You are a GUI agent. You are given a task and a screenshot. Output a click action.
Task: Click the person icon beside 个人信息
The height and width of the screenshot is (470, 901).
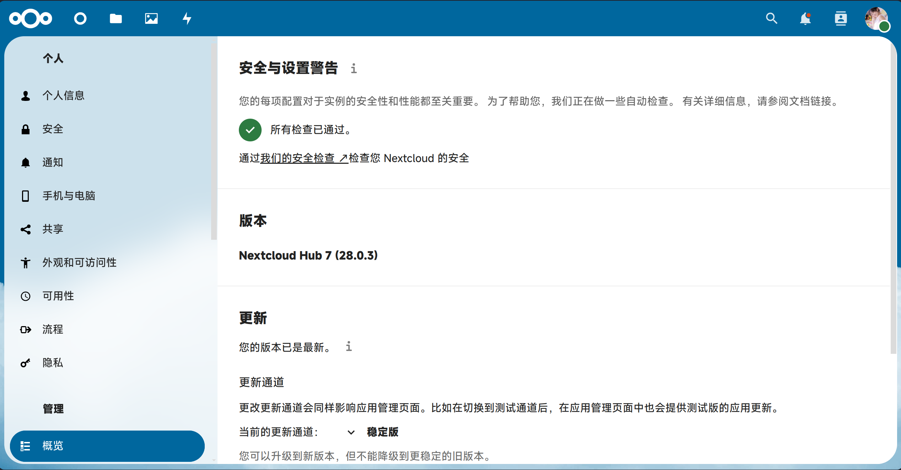click(x=26, y=96)
